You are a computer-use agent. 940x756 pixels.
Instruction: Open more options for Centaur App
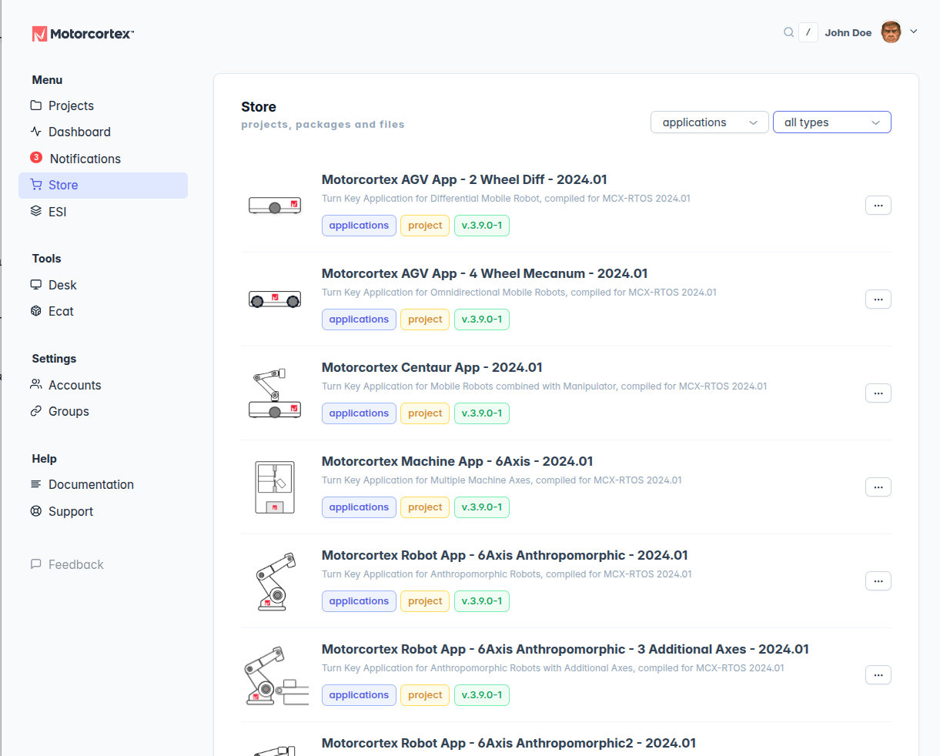click(878, 393)
